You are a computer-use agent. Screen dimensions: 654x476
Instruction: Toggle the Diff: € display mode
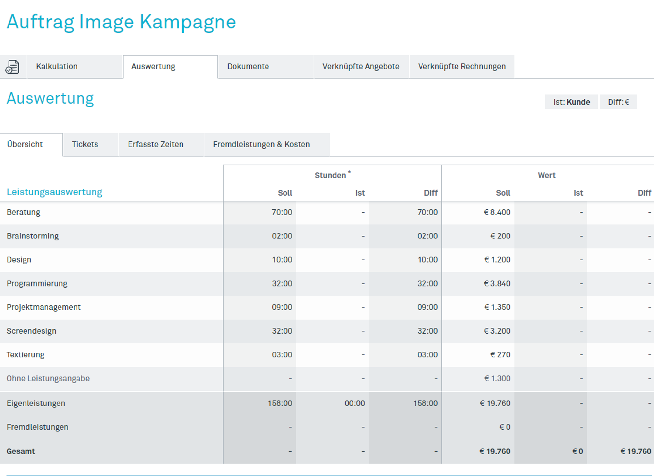[x=618, y=102]
